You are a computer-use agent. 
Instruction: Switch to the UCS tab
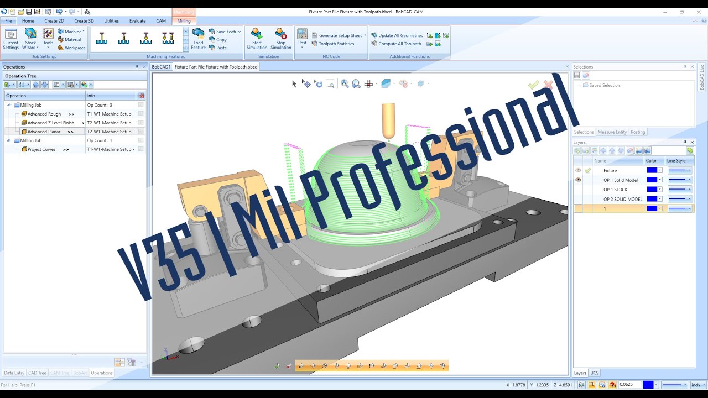pyautogui.click(x=594, y=373)
